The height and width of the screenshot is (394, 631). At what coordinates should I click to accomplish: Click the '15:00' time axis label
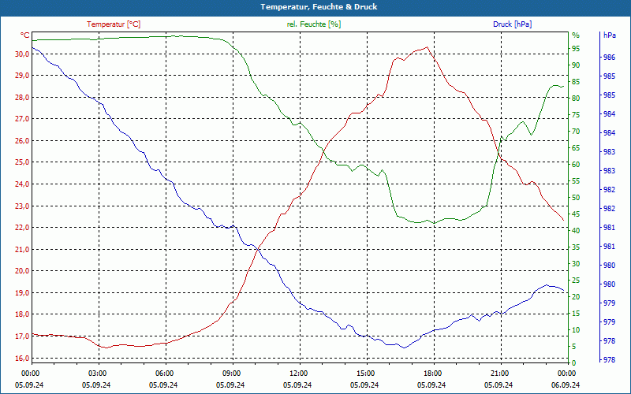(x=367, y=374)
